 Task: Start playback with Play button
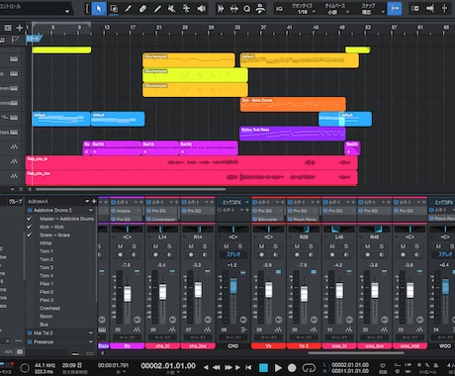point(278,368)
